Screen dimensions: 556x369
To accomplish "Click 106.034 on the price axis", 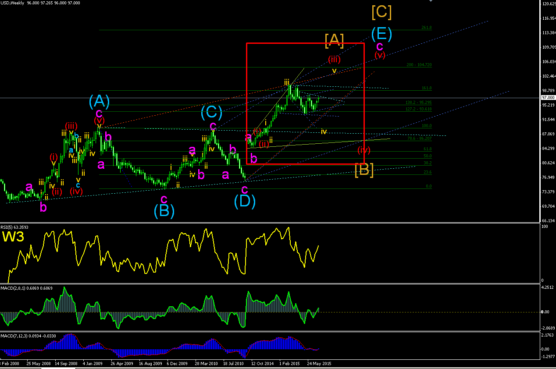I will (548, 62).
